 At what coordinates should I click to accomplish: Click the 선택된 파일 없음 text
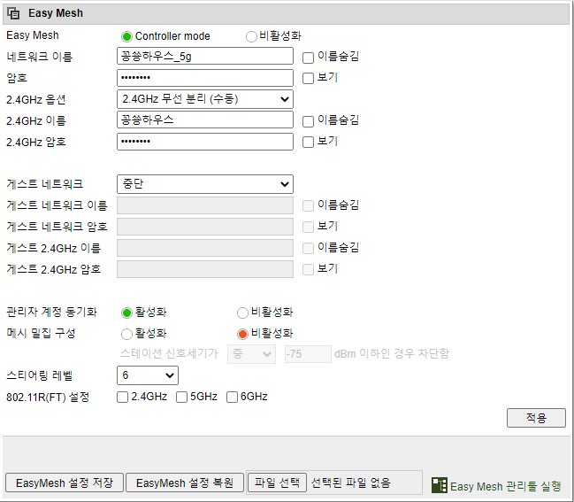[x=351, y=483]
